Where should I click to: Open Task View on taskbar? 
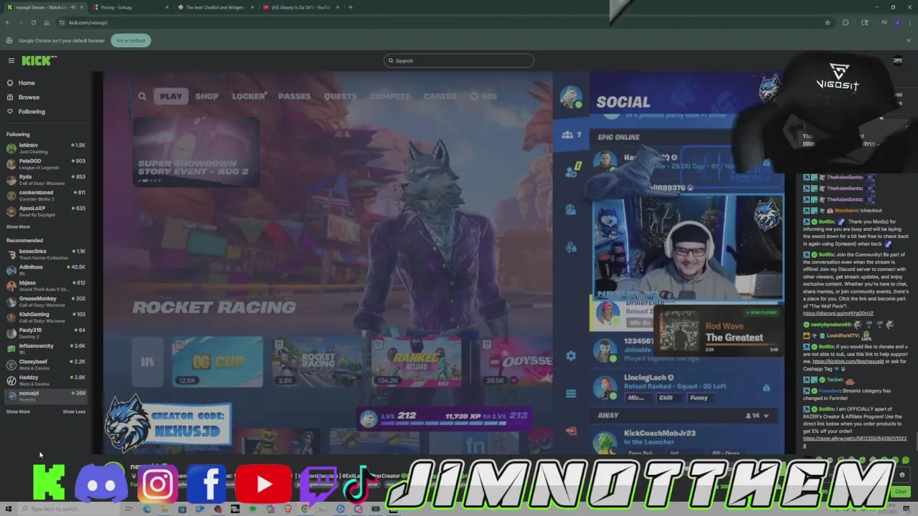point(129,509)
